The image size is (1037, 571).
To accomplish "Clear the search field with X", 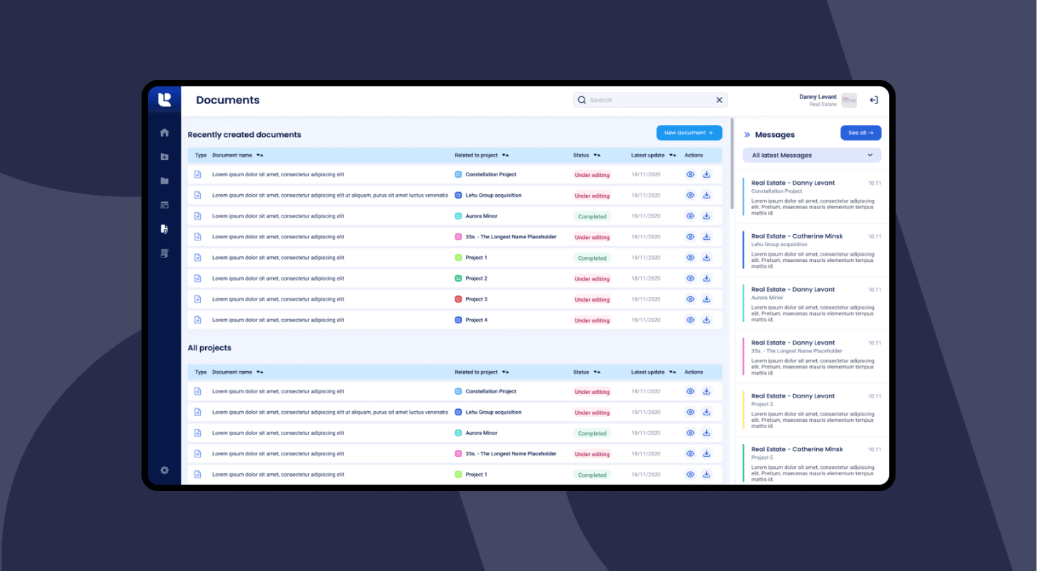I will coord(719,100).
